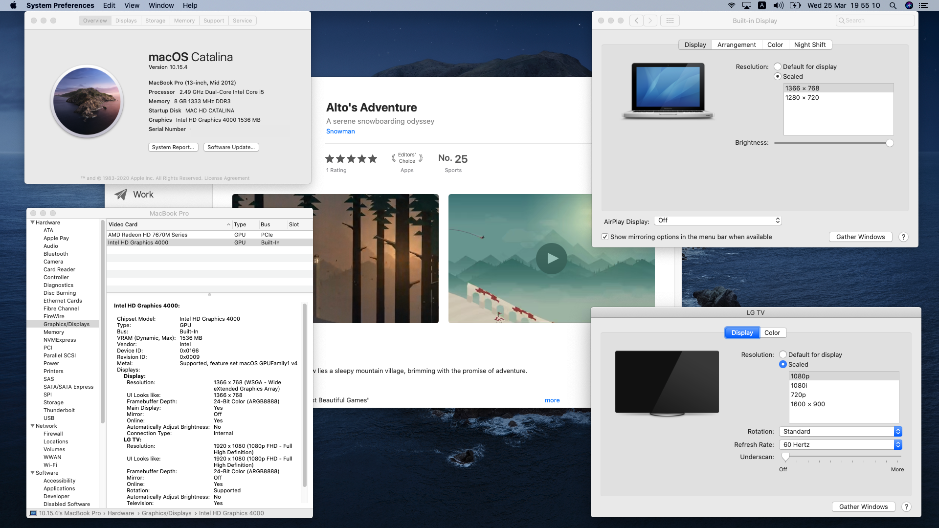Screen dimensions: 939x528
Task: Select Scaled radio in LG TV window
Action: pos(783,364)
